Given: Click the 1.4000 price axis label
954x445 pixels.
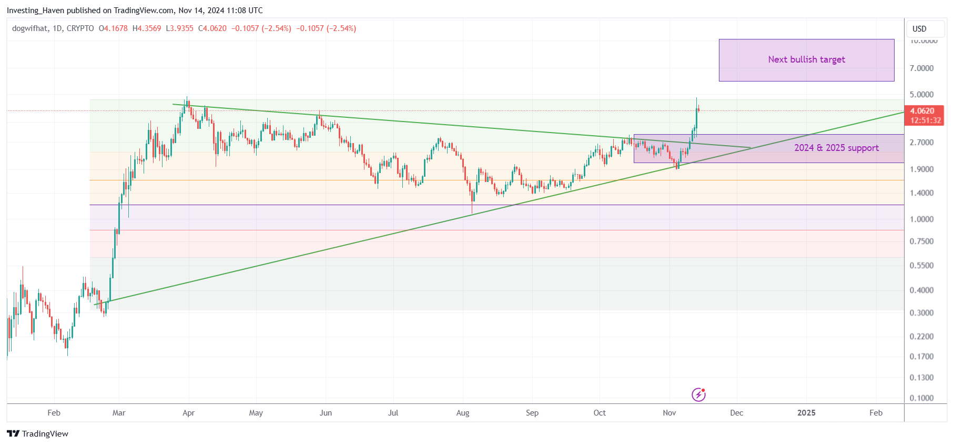Looking at the screenshot, I should click(x=921, y=193).
